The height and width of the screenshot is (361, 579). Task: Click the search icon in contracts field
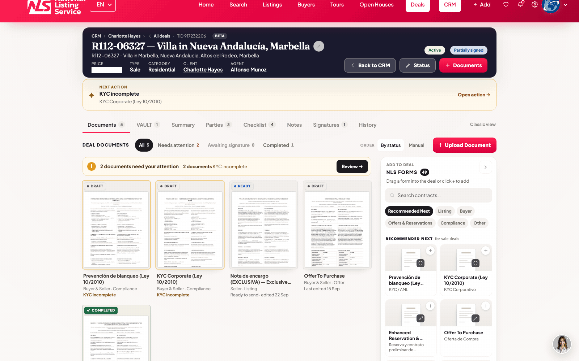click(x=392, y=195)
